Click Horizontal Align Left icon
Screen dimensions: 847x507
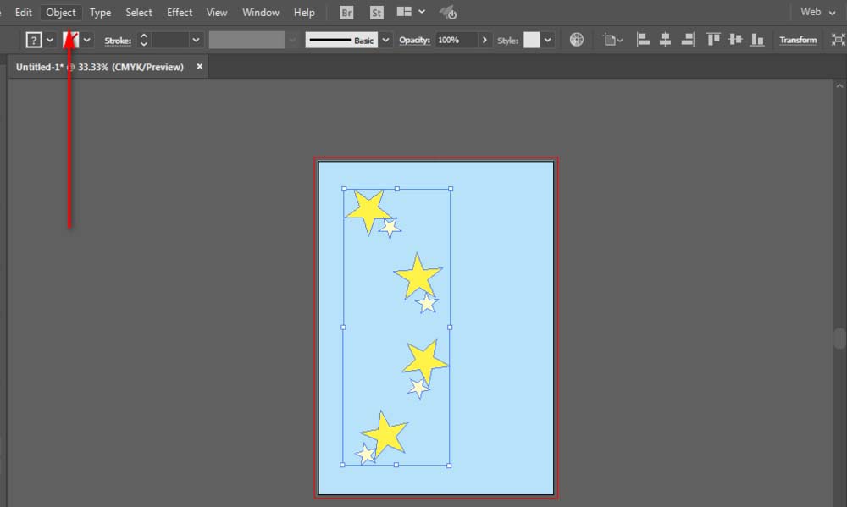click(643, 40)
